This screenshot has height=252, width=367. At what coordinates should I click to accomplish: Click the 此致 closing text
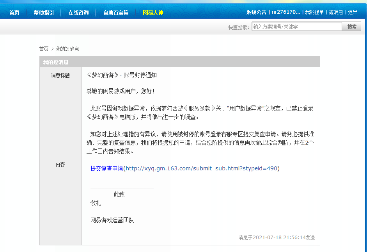click(119, 194)
